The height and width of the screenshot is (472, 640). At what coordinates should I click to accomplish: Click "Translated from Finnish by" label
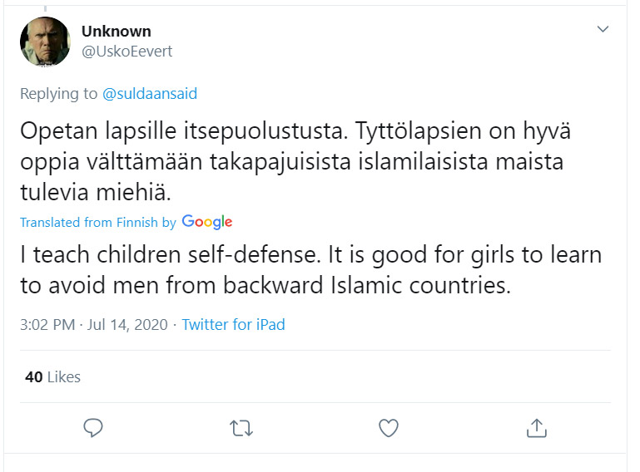[x=98, y=223]
